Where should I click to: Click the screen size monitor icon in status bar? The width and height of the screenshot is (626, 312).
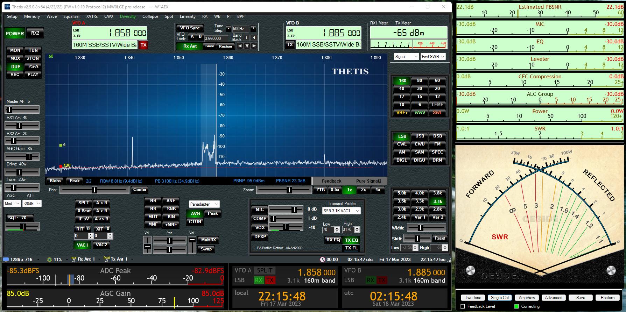click(6, 260)
